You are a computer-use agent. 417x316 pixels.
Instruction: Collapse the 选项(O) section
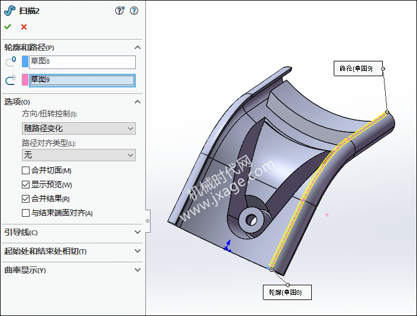(138, 102)
